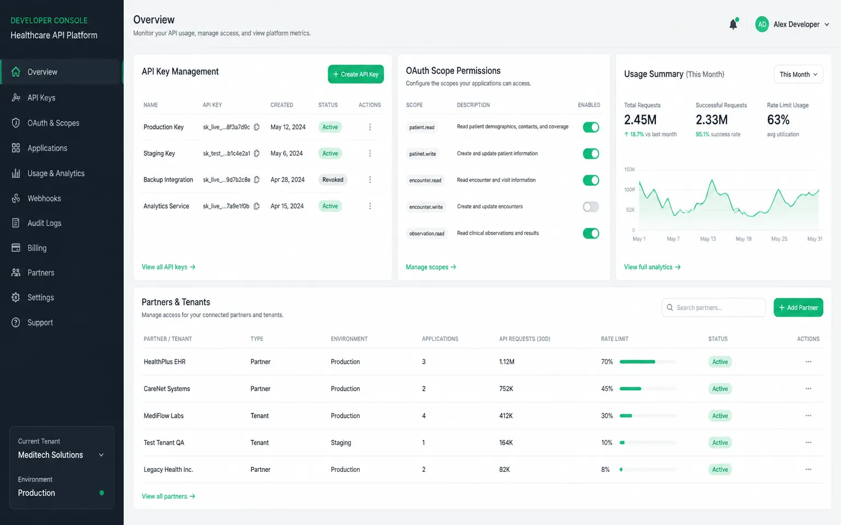Image resolution: width=841 pixels, height=525 pixels.
Task: Follow the View all API keys link
Action: 169,267
